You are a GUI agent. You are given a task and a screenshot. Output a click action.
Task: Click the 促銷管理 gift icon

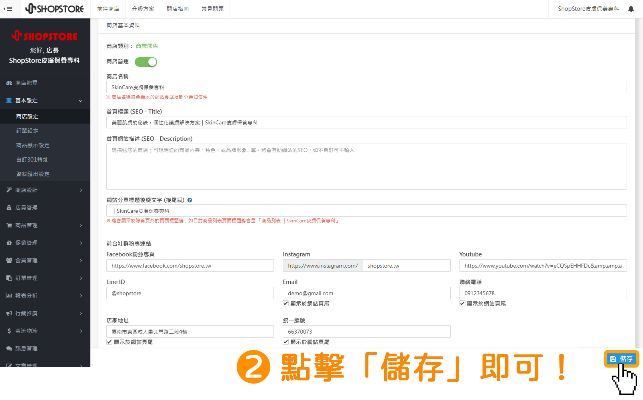pyautogui.click(x=9, y=243)
